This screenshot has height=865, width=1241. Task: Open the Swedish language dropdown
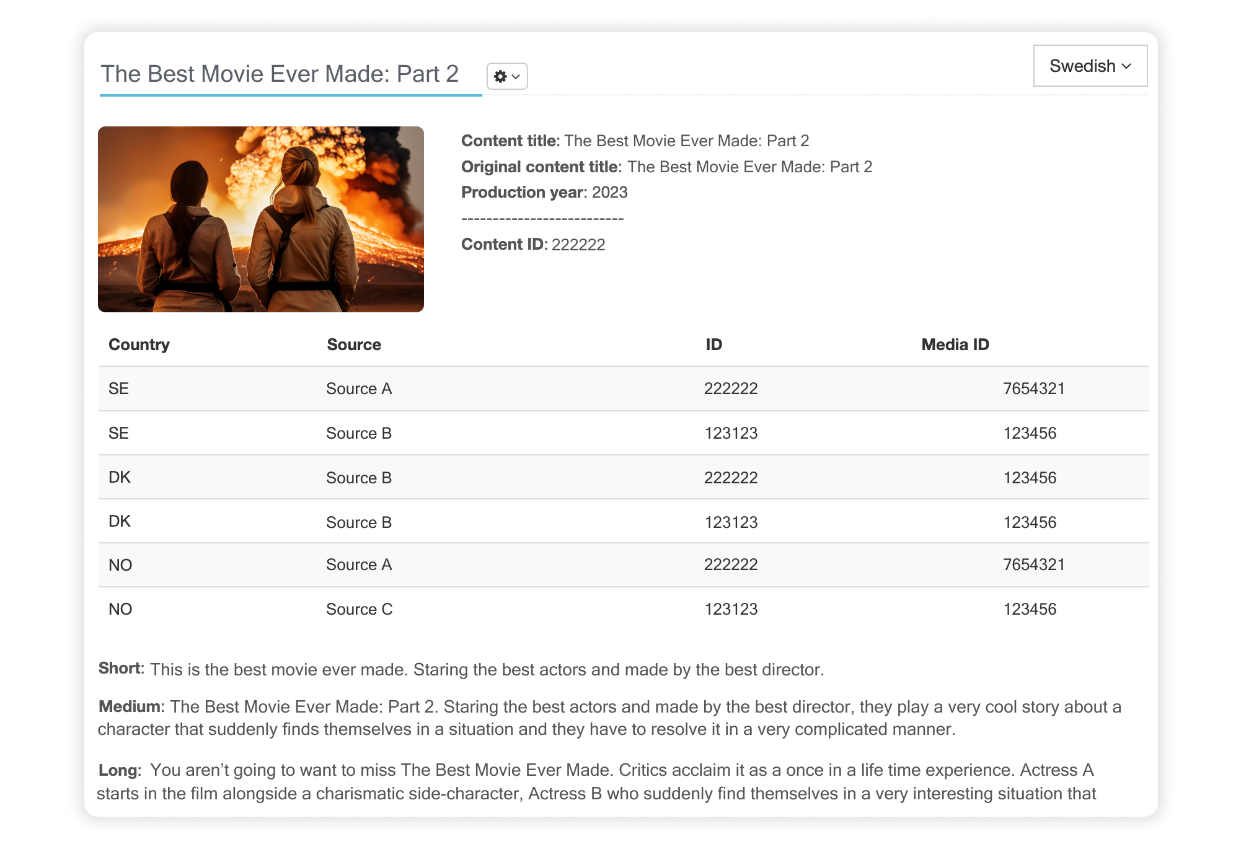(x=1090, y=66)
